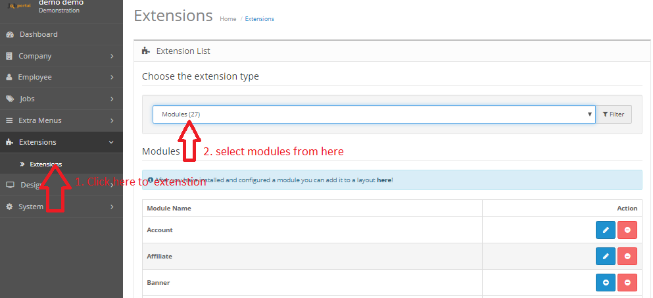This screenshot has width=653, height=298.
Task: Click the red uninstall button for Account
Action: [627, 230]
